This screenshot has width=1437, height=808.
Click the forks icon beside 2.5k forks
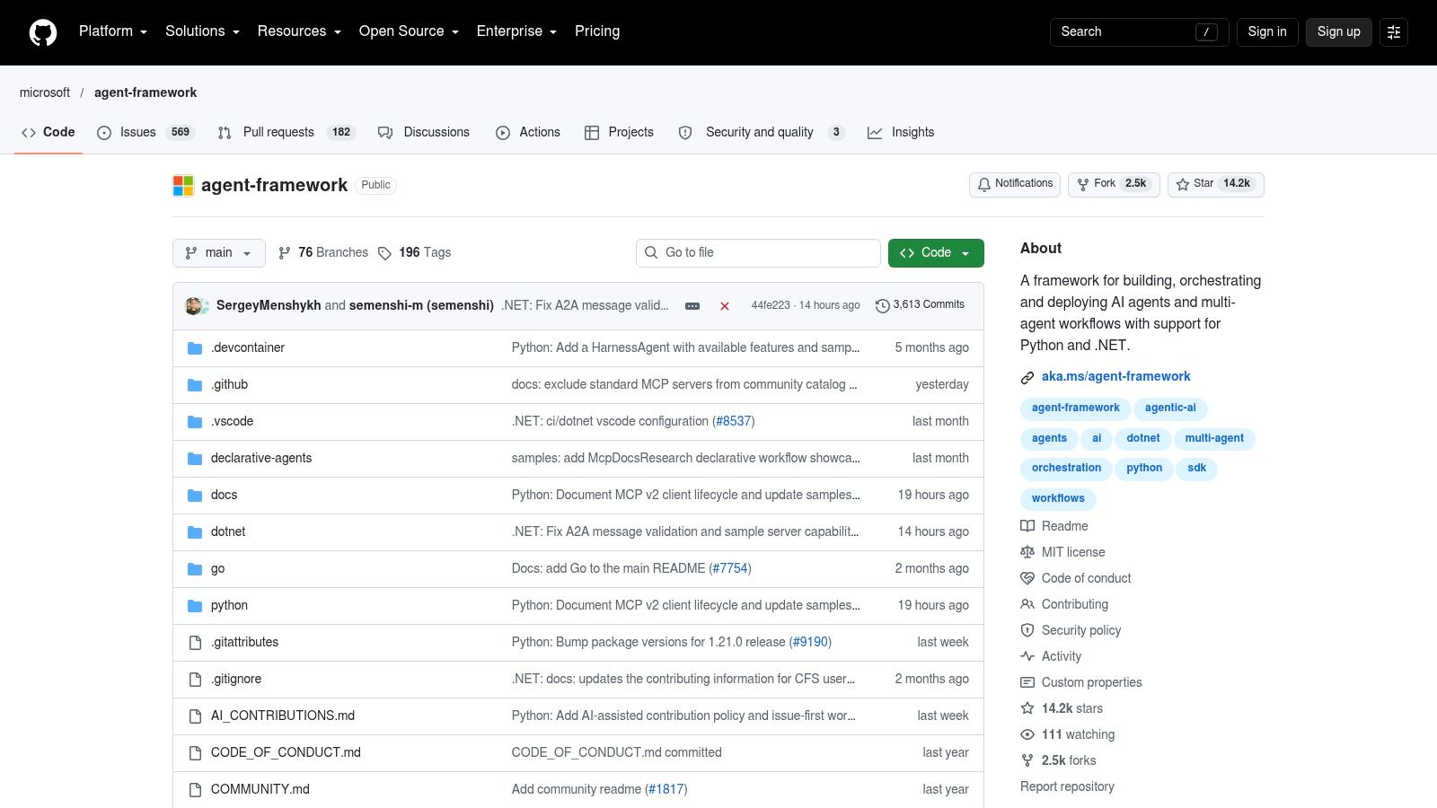coord(1027,760)
